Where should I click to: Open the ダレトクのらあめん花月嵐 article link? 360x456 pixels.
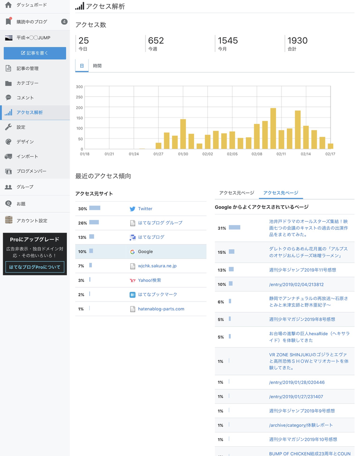pos(308,252)
